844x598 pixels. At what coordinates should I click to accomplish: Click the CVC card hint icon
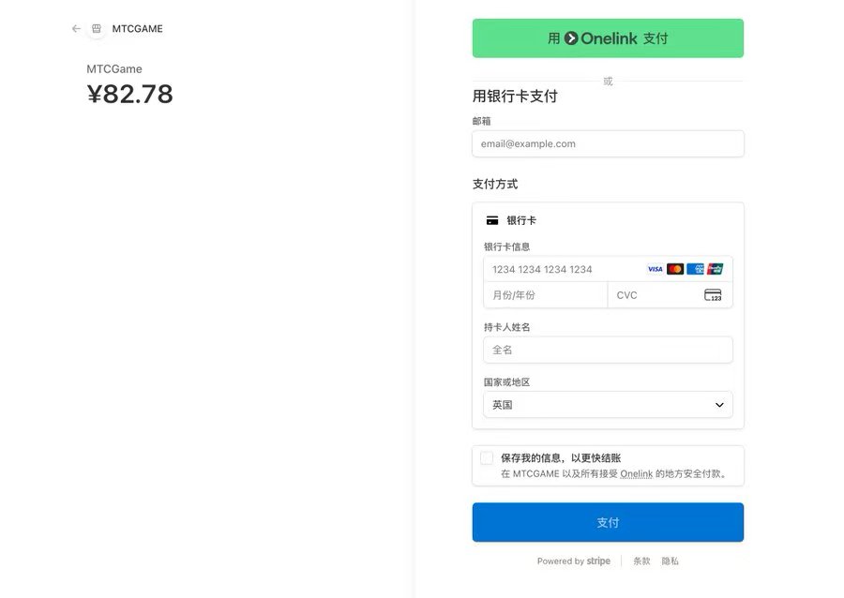click(713, 295)
